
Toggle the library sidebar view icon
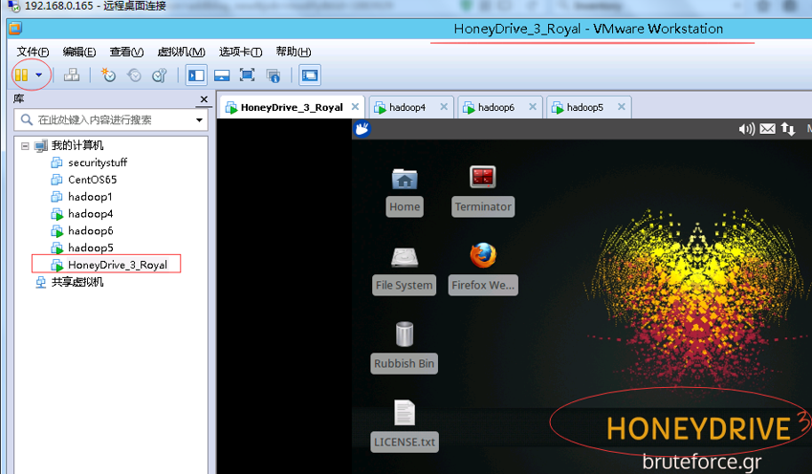tap(196, 75)
